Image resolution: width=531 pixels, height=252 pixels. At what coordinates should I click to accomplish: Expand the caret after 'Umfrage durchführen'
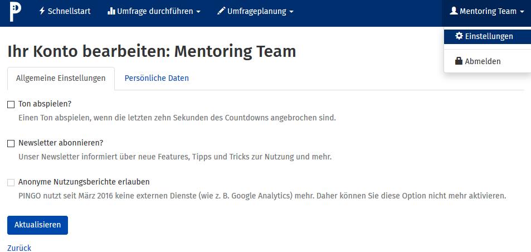click(x=198, y=12)
